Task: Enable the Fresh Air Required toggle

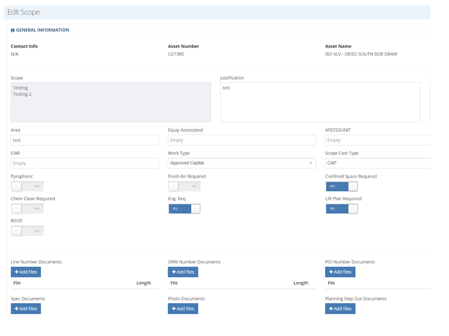Action: [185, 186]
